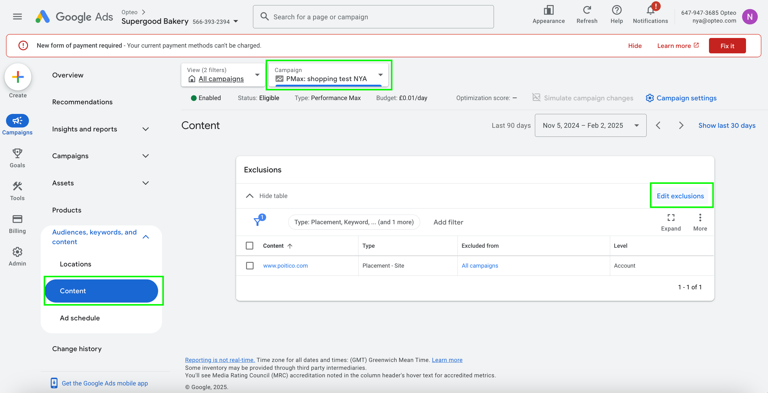
Task: Click the red Fix it button
Action: (727, 46)
